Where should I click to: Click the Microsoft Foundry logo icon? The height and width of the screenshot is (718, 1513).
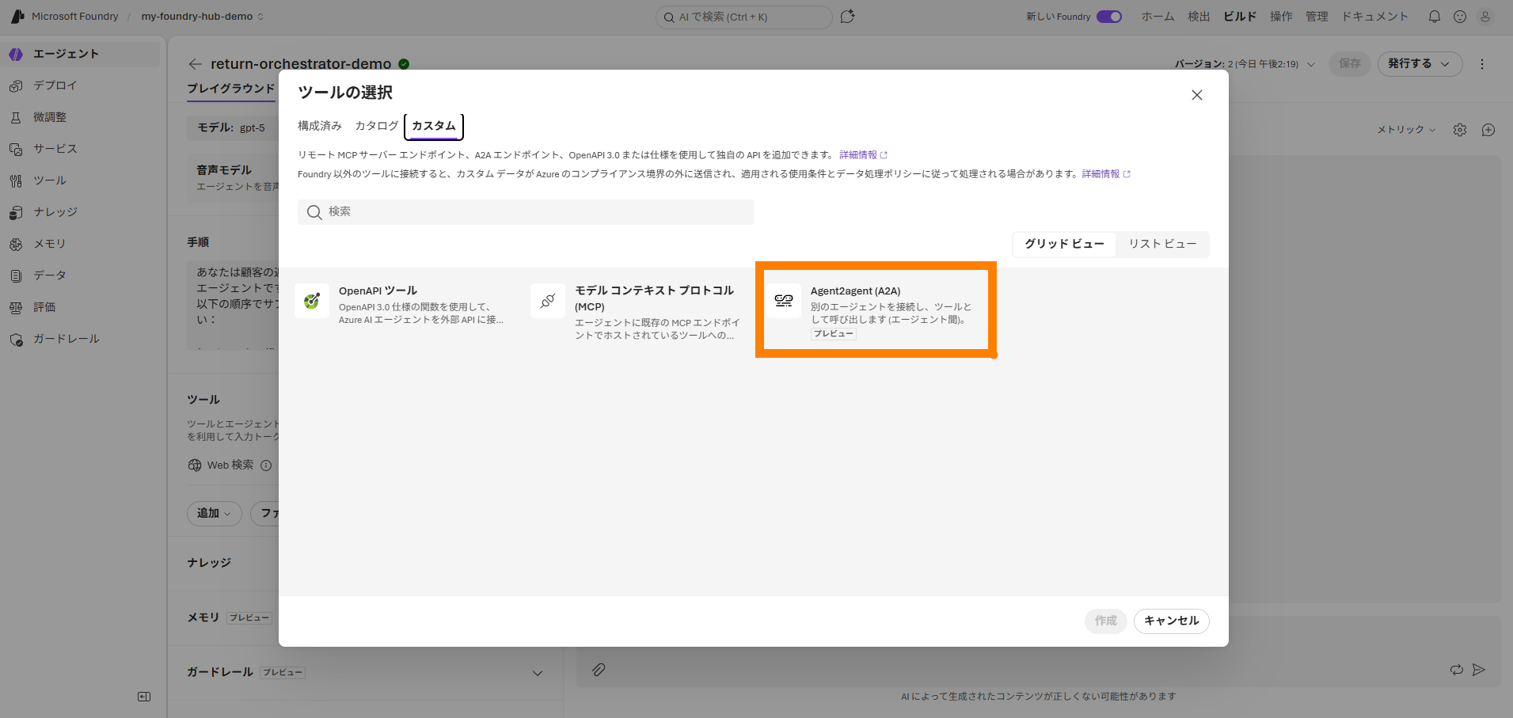click(x=17, y=16)
